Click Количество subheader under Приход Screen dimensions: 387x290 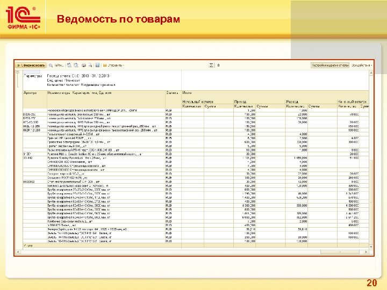(x=243, y=106)
